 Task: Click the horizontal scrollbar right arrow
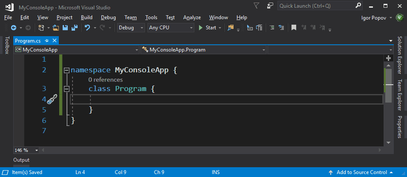coord(380,150)
